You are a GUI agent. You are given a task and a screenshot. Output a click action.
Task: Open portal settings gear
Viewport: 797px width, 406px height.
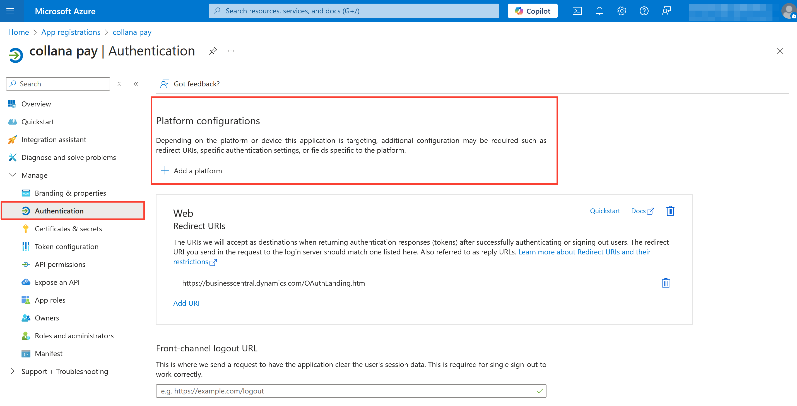click(622, 11)
